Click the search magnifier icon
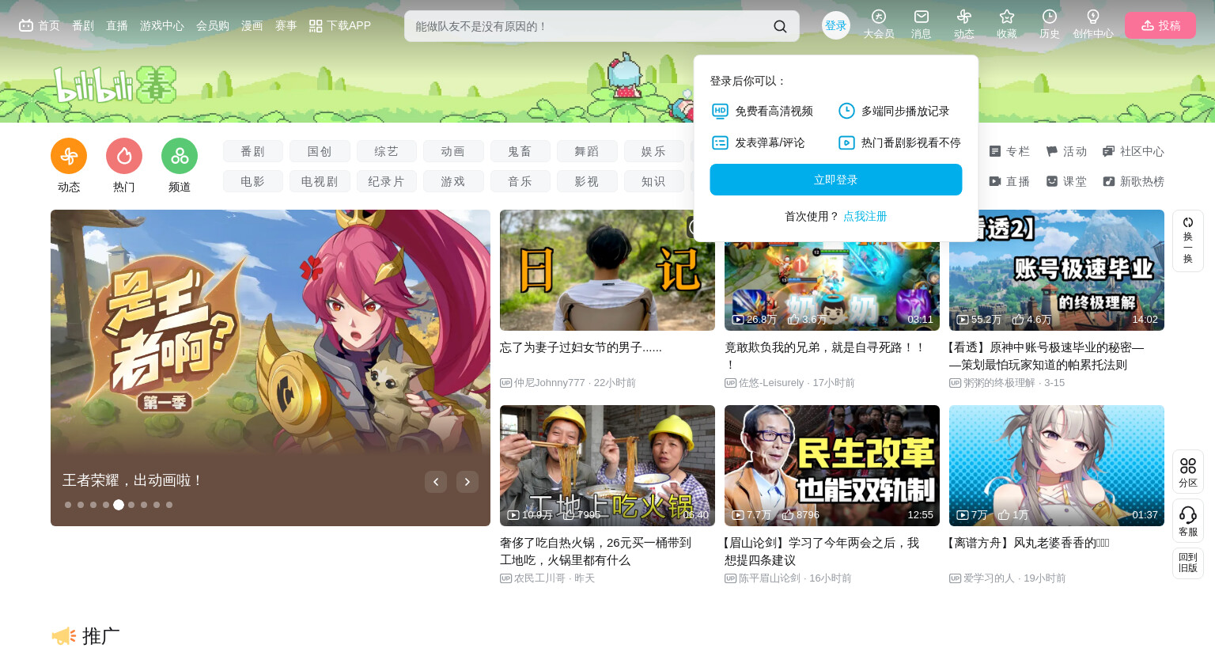Image resolution: width=1215 pixels, height=652 pixels. (780, 26)
